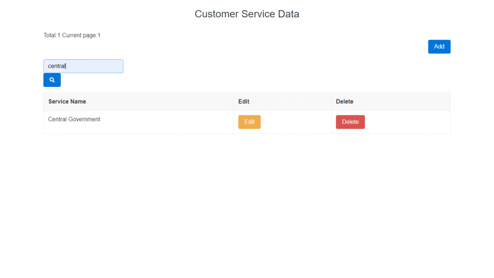
Task: Click the Total:1 count label
Action: tap(52, 35)
